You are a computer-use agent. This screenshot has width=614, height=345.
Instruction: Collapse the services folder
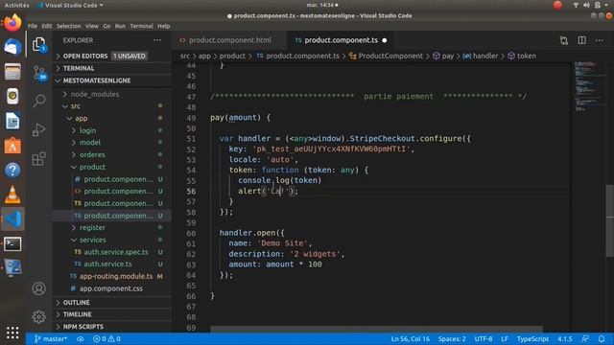coord(112,240)
